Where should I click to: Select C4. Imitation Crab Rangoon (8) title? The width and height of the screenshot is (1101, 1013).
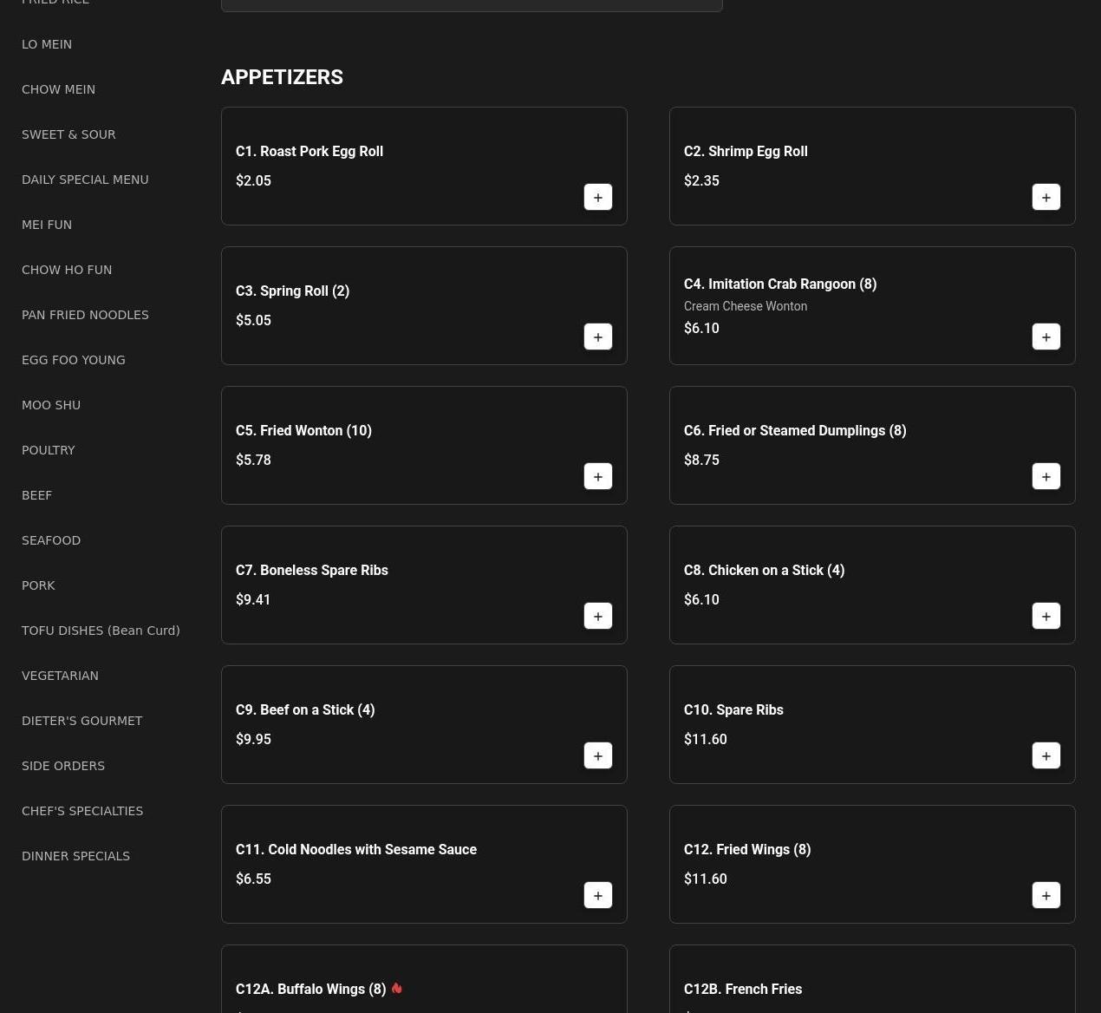pyautogui.click(x=780, y=284)
